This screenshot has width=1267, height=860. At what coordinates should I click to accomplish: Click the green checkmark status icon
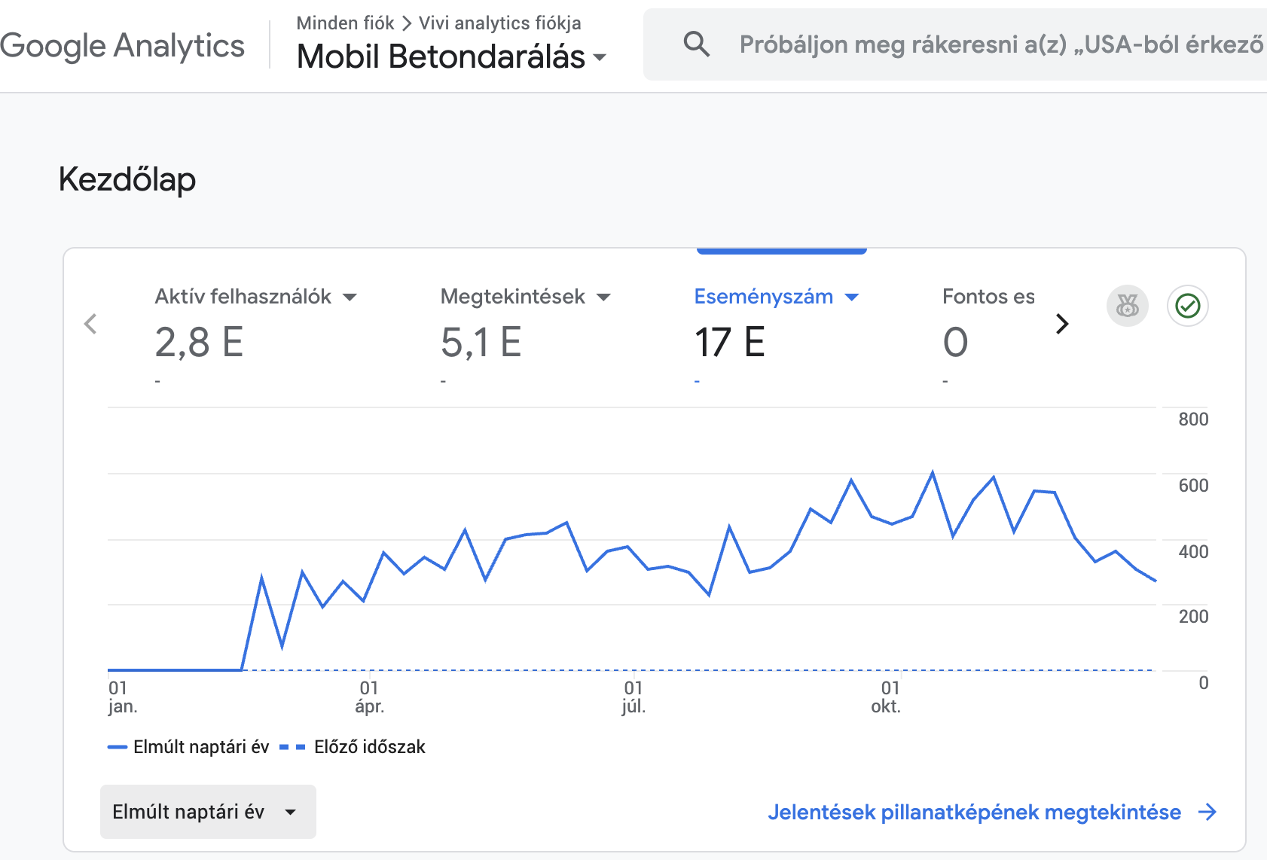(1188, 306)
